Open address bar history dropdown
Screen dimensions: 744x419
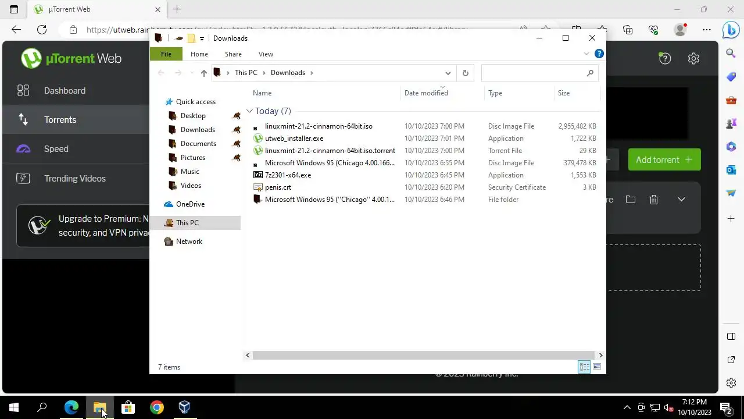pos(448,73)
